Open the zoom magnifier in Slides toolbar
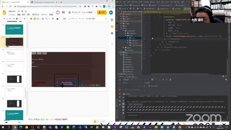231x130 pixels. click(25, 19)
